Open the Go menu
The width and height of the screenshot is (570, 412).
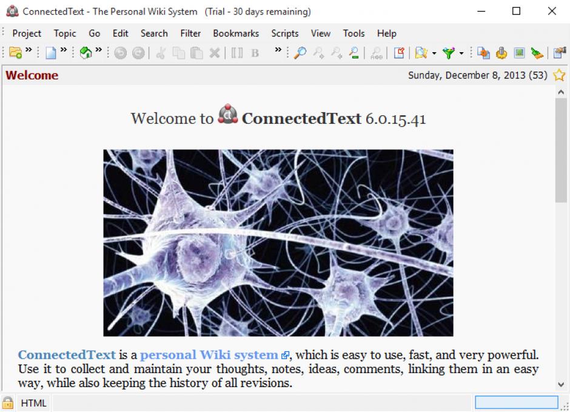[94, 33]
